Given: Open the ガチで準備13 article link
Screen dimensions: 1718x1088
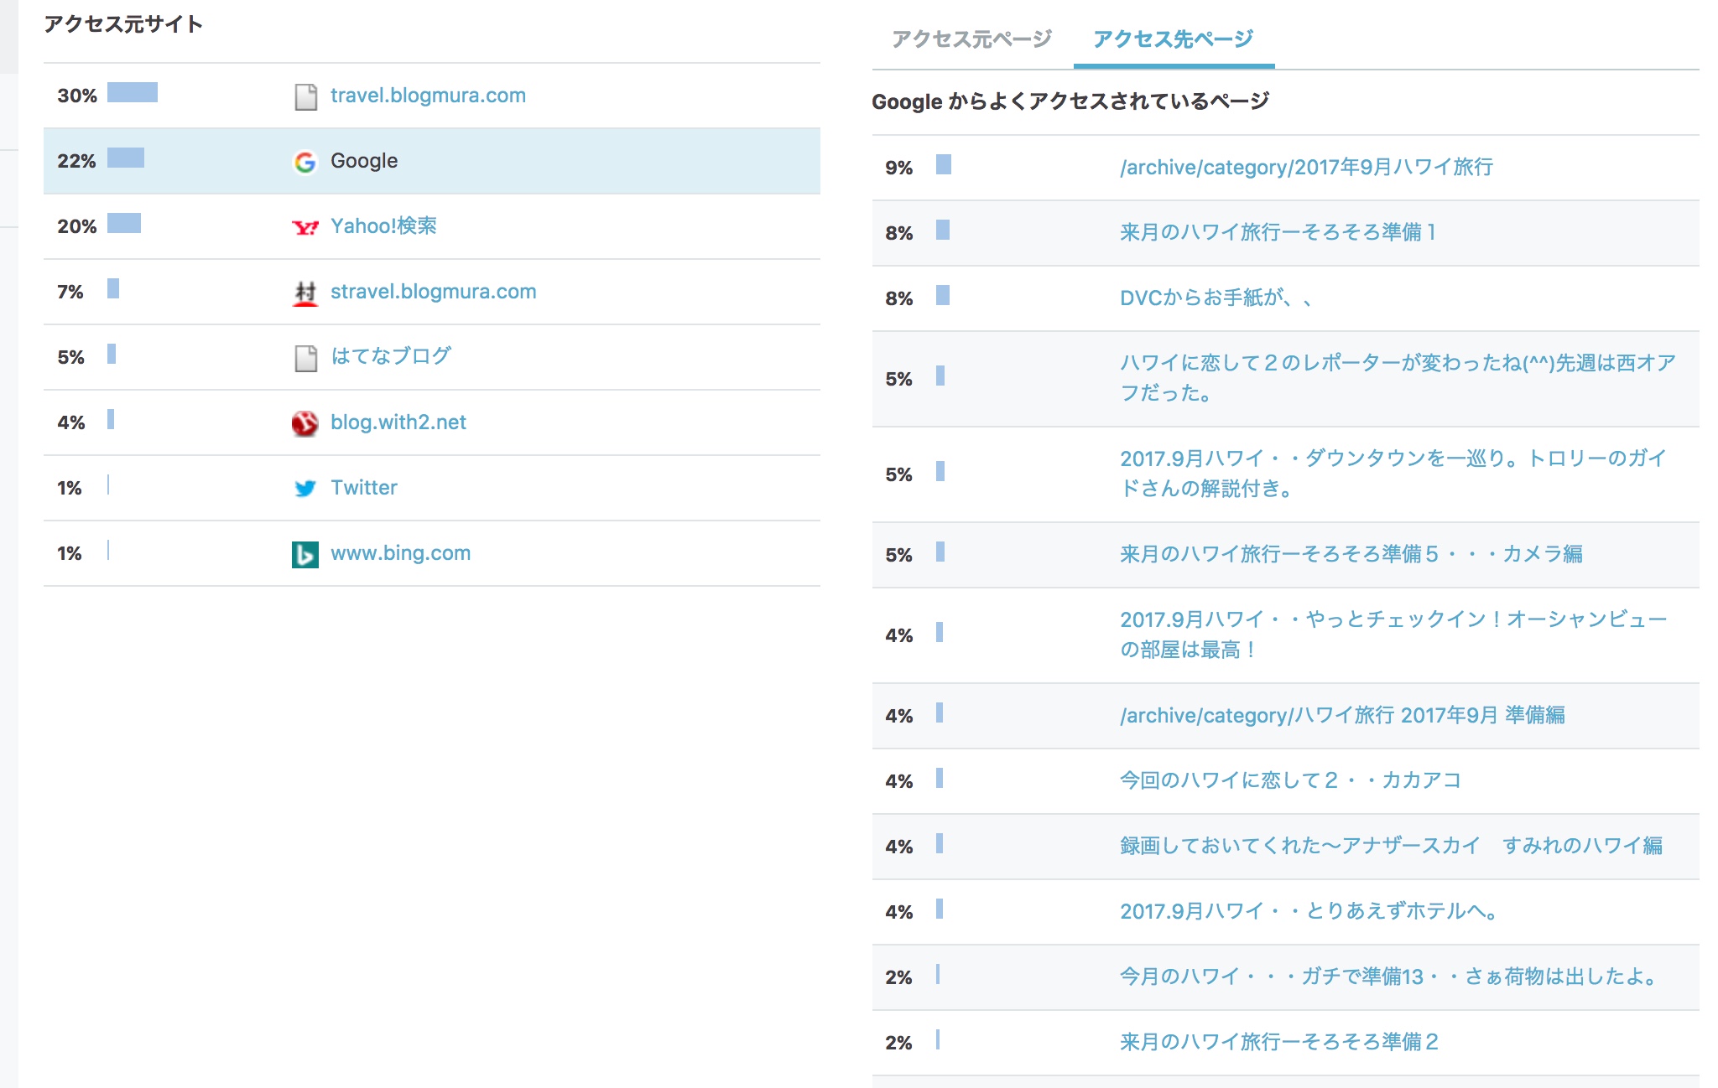Looking at the screenshot, I should (x=1390, y=977).
